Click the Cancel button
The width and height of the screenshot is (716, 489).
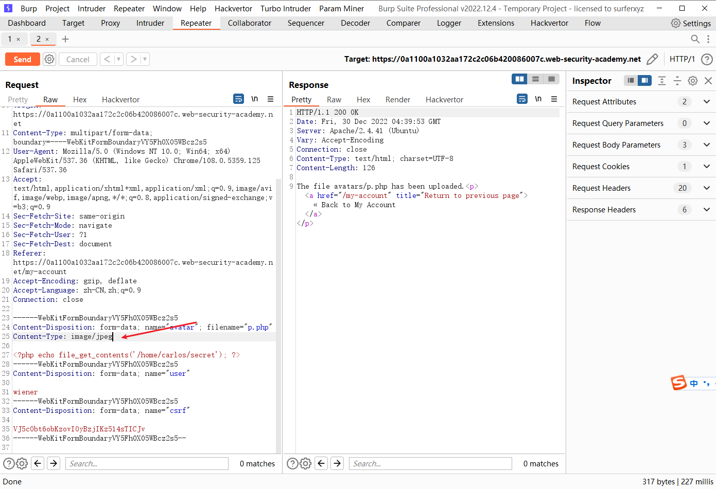tap(78, 59)
